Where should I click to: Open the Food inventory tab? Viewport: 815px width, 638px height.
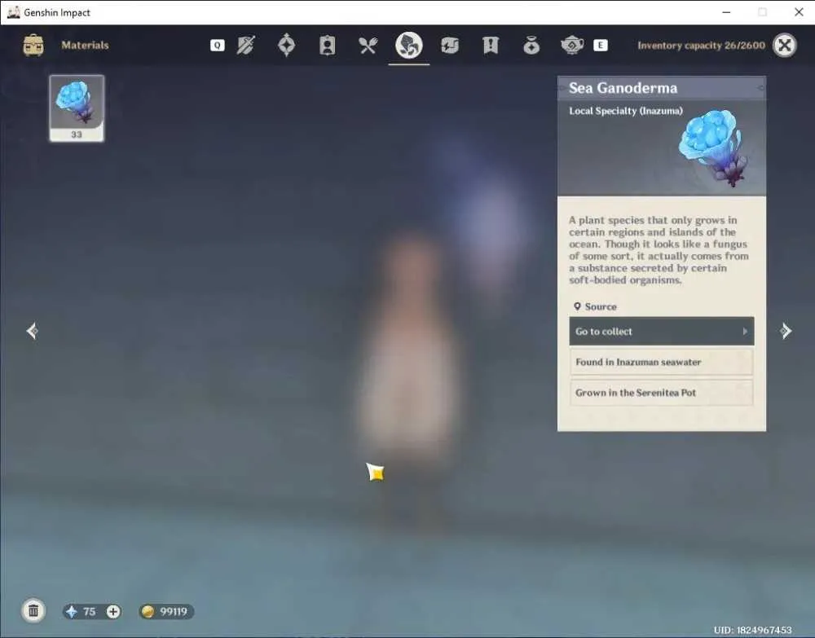pyautogui.click(x=368, y=45)
